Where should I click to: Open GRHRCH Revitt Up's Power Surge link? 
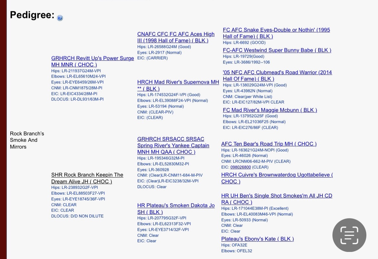click(93, 61)
